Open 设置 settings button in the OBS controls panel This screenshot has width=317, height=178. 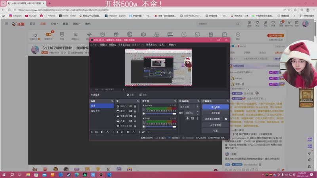(x=215, y=131)
